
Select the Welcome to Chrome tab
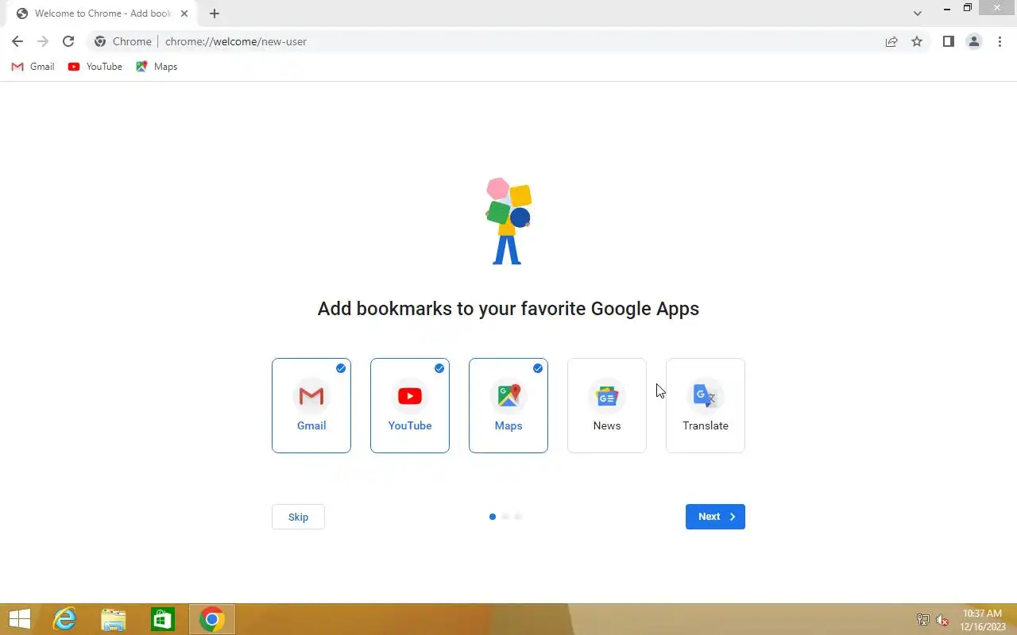pos(102,13)
